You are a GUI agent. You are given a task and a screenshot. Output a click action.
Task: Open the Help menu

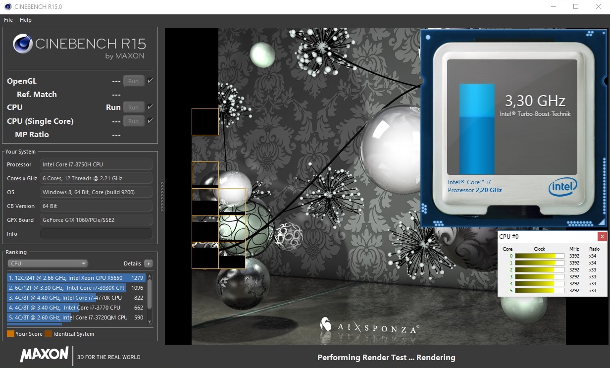click(x=26, y=20)
